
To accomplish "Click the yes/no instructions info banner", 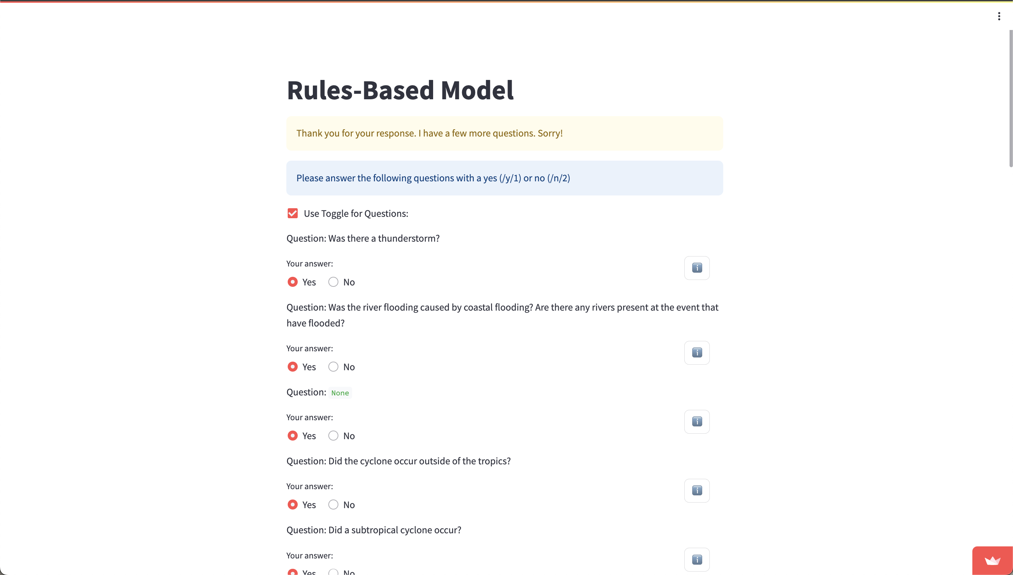I will [x=504, y=178].
